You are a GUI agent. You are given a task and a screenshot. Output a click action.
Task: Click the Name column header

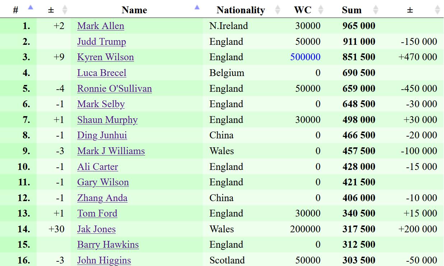click(134, 10)
